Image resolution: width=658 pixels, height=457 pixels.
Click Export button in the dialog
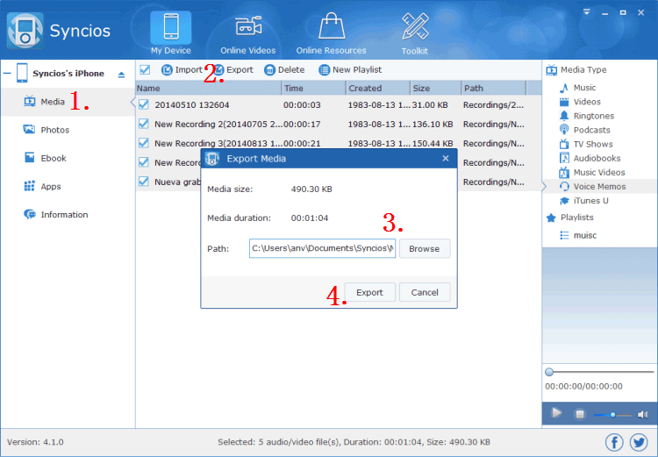(x=369, y=292)
